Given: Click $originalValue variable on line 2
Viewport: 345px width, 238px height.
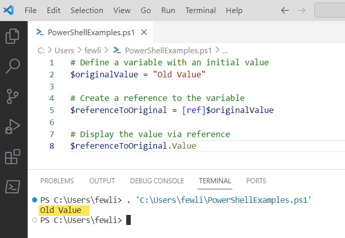Looking at the screenshot, I should (x=104, y=75).
